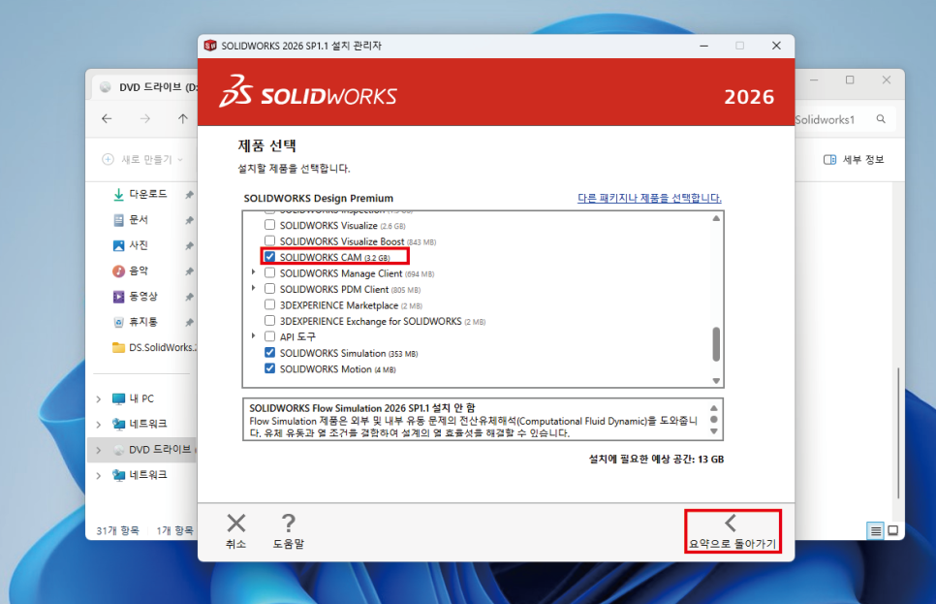This screenshot has width=936, height=604.
Task: Click the SOLIDWORKS installer title bar icon
Action: click(210, 46)
